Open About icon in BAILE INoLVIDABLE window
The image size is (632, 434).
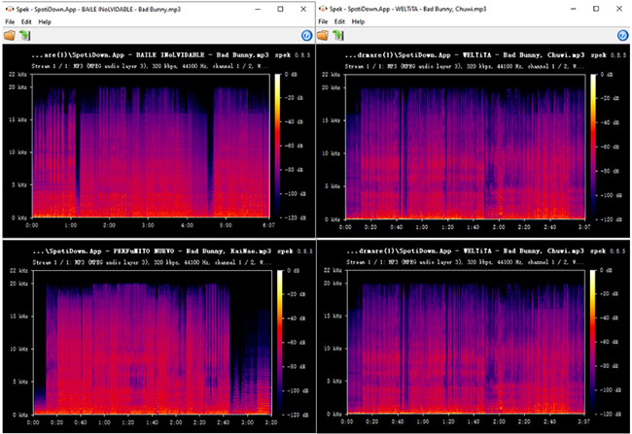click(306, 35)
